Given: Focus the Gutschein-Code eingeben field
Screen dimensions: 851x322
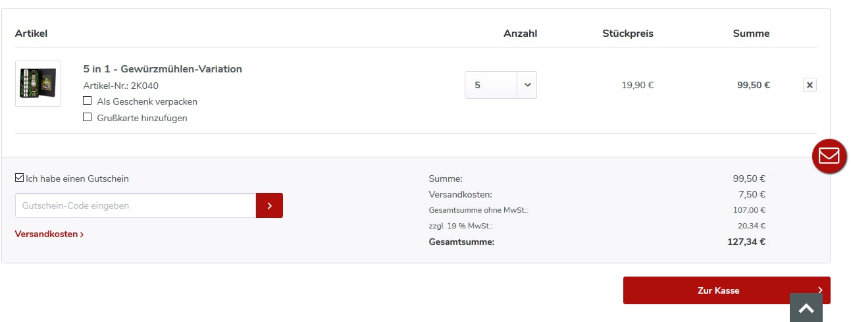Looking at the screenshot, I should [136, 205].
